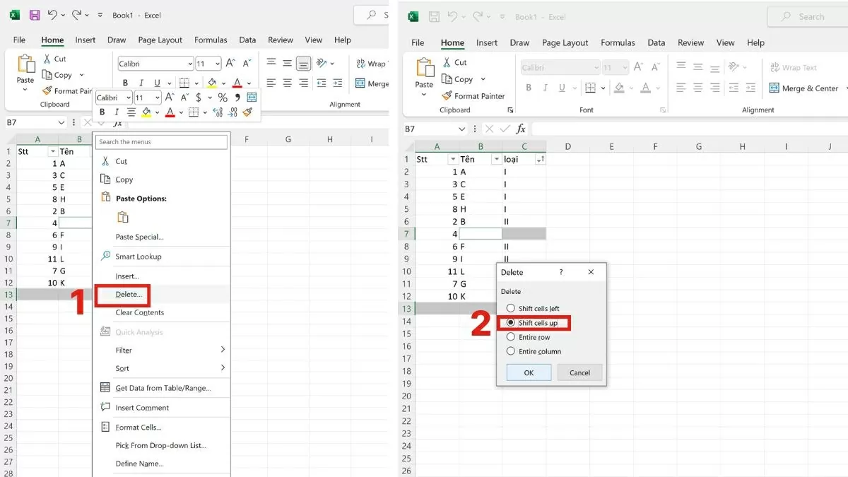Image resolution: width=848 pixels, height=477 pixels.
Task: Click yellow fill color in mini toolbar
Action: [x=146, y=112]
